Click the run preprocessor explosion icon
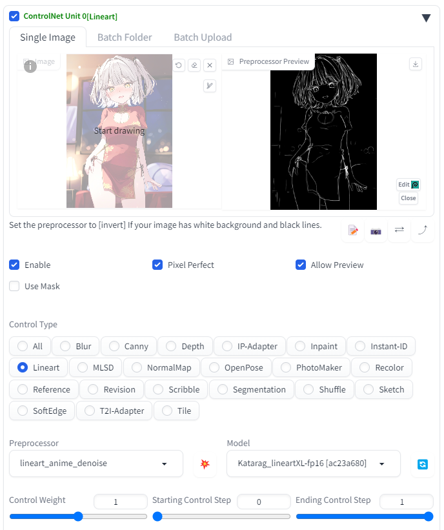The width and height of the screenshot is (444, 530). 205,464
